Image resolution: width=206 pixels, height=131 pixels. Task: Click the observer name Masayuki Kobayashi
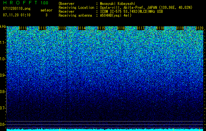pos(118,4)
